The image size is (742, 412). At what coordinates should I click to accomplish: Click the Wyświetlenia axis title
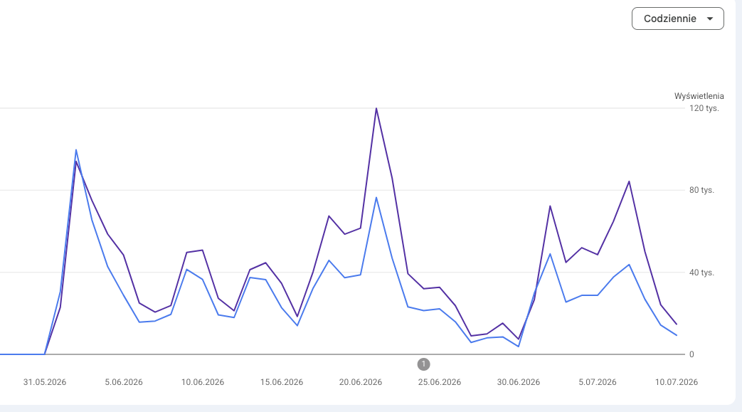coord(699,96)
